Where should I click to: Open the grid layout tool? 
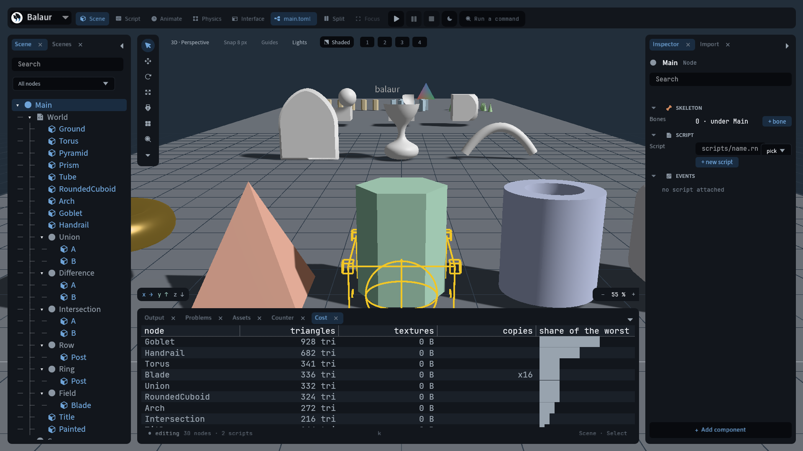148,124
